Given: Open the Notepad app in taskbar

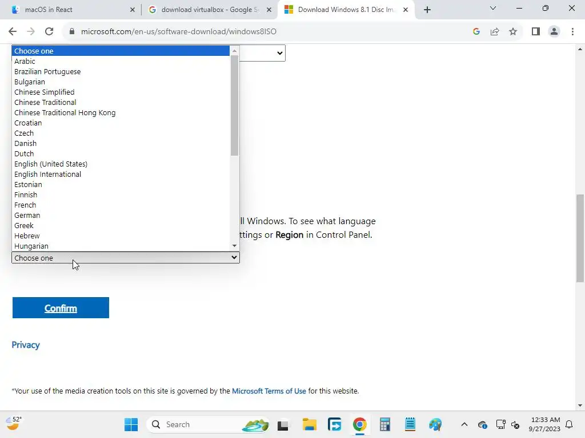Looking at the screenshot, I should click(x=410, y=424).
